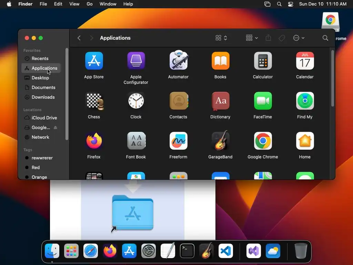Open the Go menu
This screenshot has height=265, width=353.
[x=90, y=4]
